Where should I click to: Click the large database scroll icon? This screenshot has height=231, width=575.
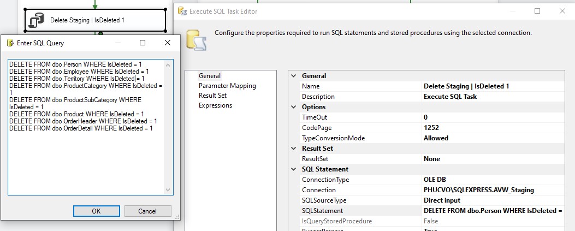pyautogui.click(x=196, y=40)
